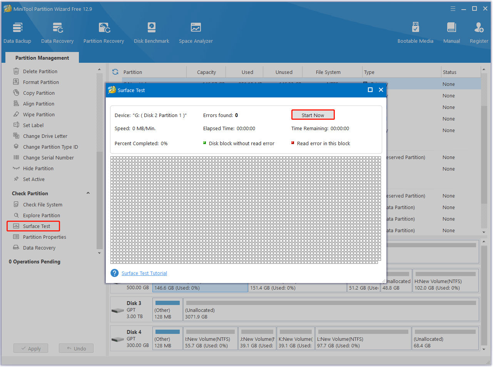Open Partition Properties
Image resolution: width=493 pixels, height=367 pixels.
(44, 237)
